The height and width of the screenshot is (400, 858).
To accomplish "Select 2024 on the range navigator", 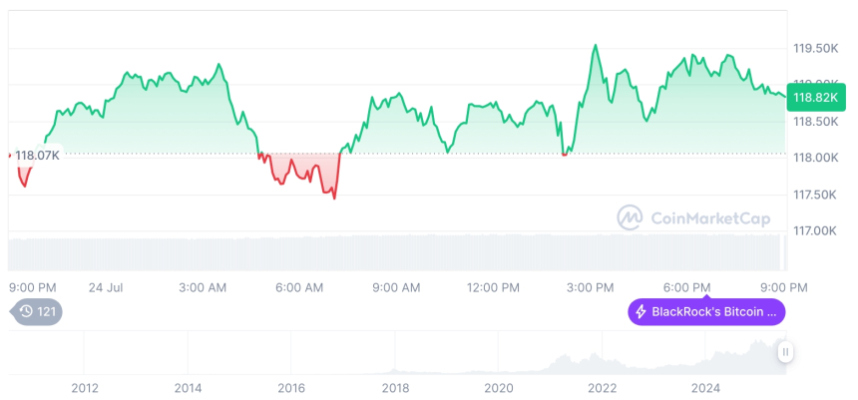I will tap(705, 387).
